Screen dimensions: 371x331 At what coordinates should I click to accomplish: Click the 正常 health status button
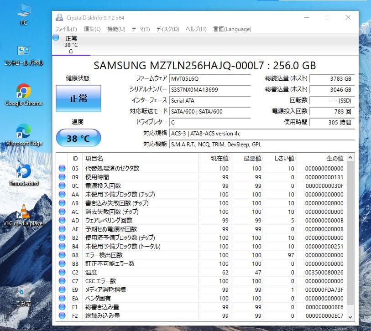point(78,98)
